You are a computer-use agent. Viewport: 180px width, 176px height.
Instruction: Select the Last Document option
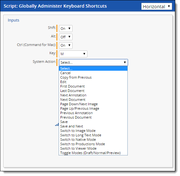click(x=93, y=91)
